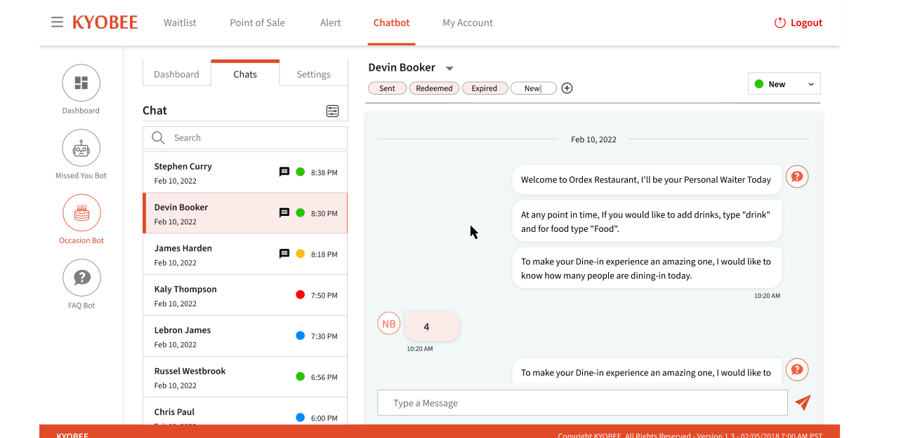The width and height of the screenshot is (908, 438).
Task: Click the Expired tag
Action: click(485, 88)
